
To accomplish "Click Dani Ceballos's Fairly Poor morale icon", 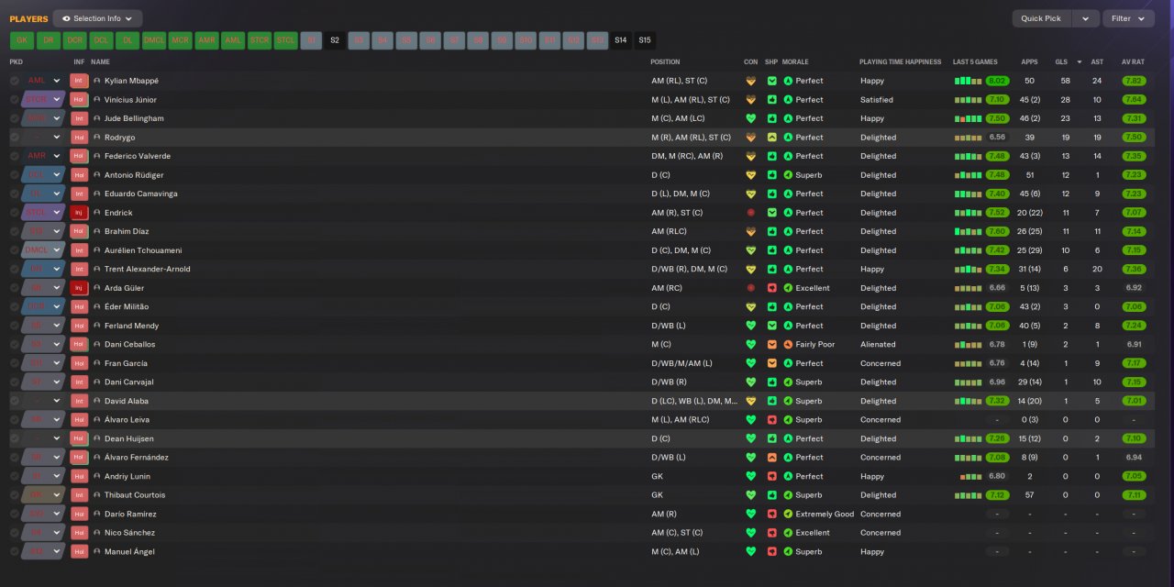I will (x=788, y=345).
